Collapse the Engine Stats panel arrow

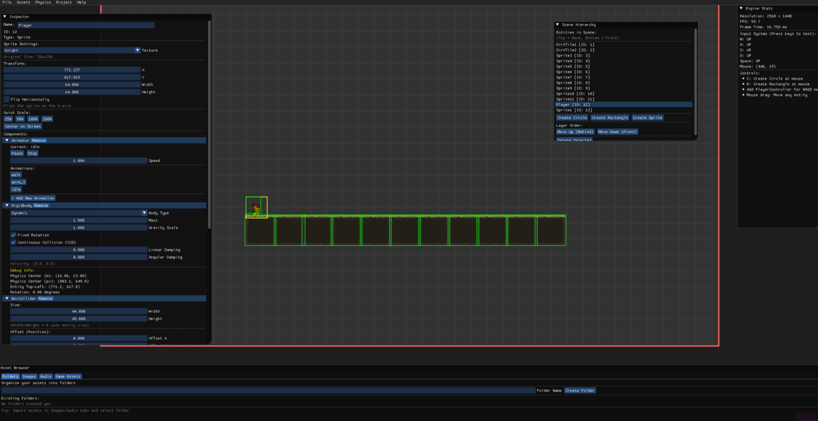click(x=742, y=8)
